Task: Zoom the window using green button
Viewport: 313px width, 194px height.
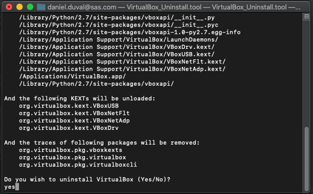Action: (x=30, y=7)
